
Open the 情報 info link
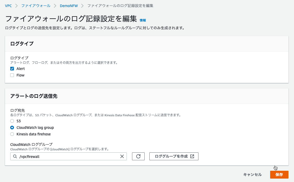tap(143, 20)
